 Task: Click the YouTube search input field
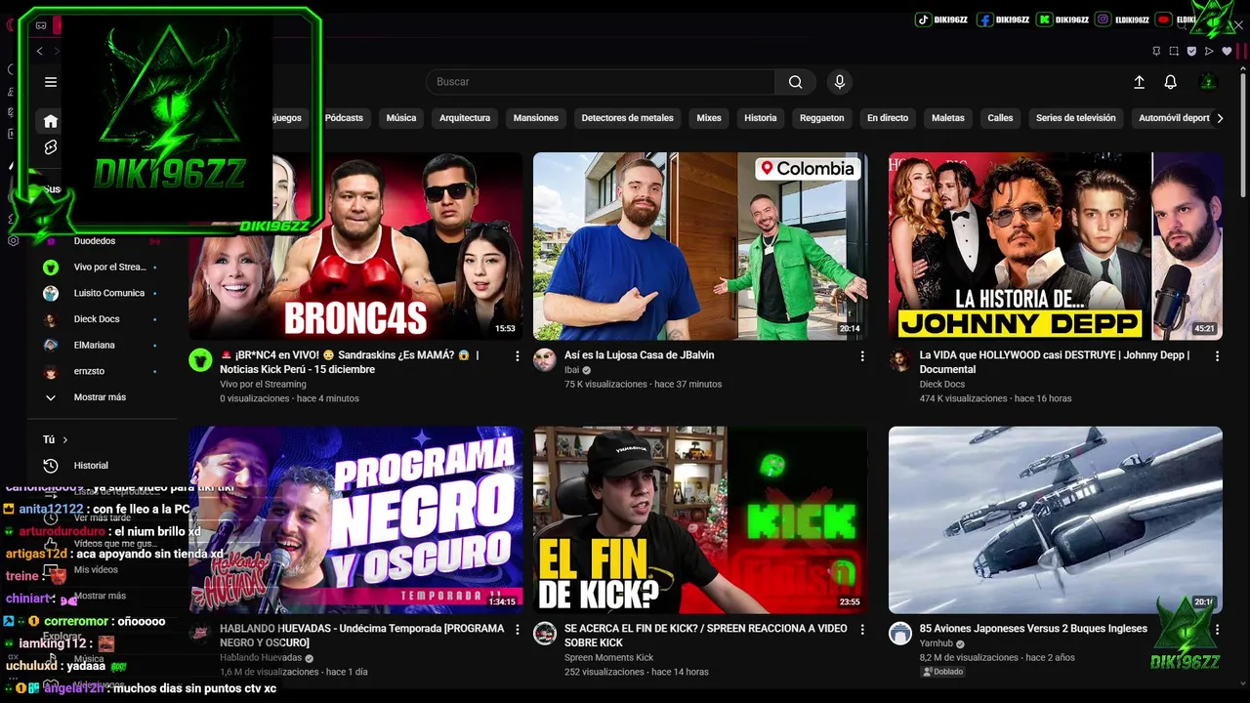[x=601, y=82]
